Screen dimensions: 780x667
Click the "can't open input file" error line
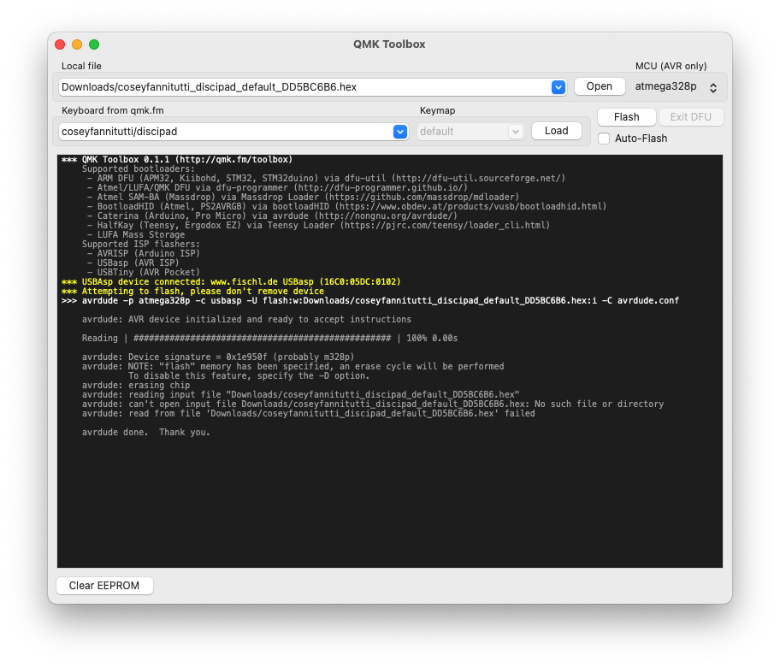click(373, 404)
